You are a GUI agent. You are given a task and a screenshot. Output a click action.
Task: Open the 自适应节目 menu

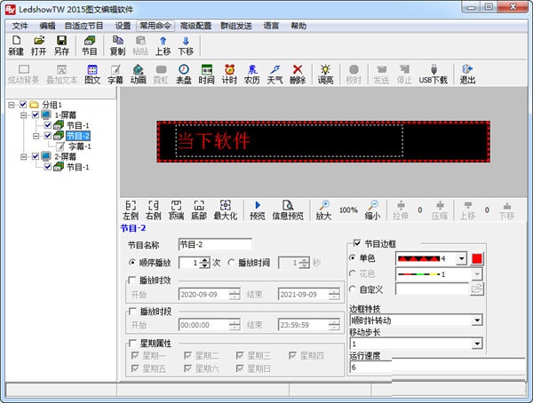click(x=84, y=26)
